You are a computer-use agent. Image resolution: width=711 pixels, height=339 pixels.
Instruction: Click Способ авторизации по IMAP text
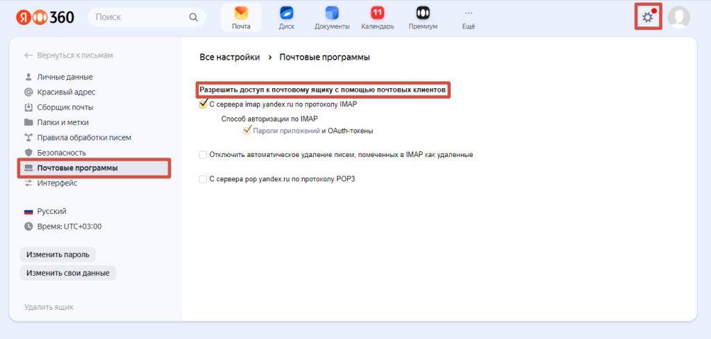coord(269,119)
